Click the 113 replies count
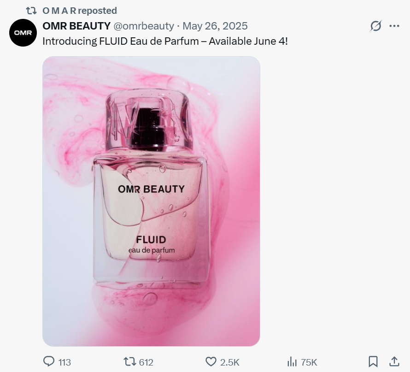This screenshot has width=410, height=372. click(64, 362)
